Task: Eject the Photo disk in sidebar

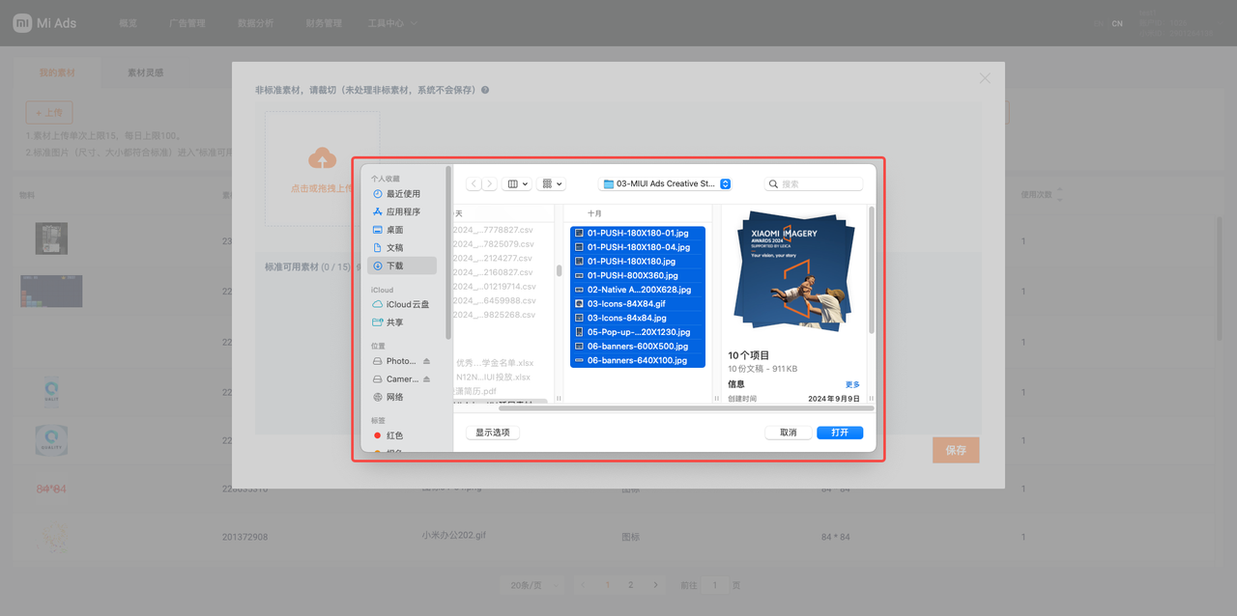Action: point(426,361)
